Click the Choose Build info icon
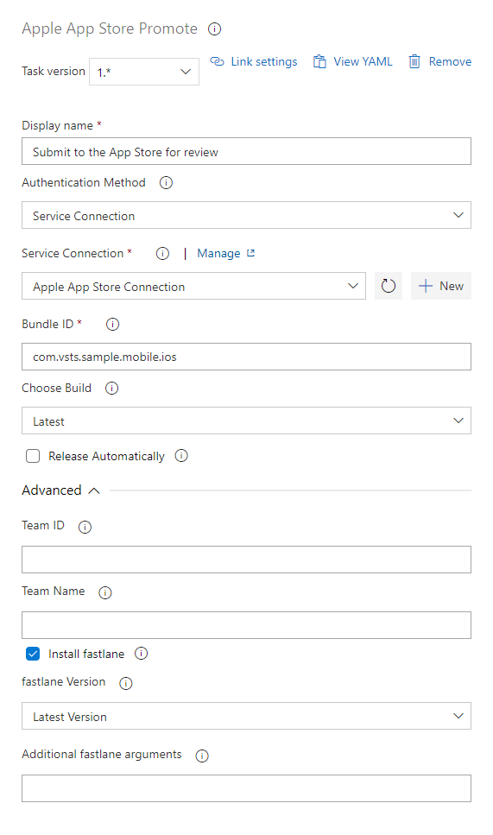This screenshot has height=835, width=493. (111, 389)
